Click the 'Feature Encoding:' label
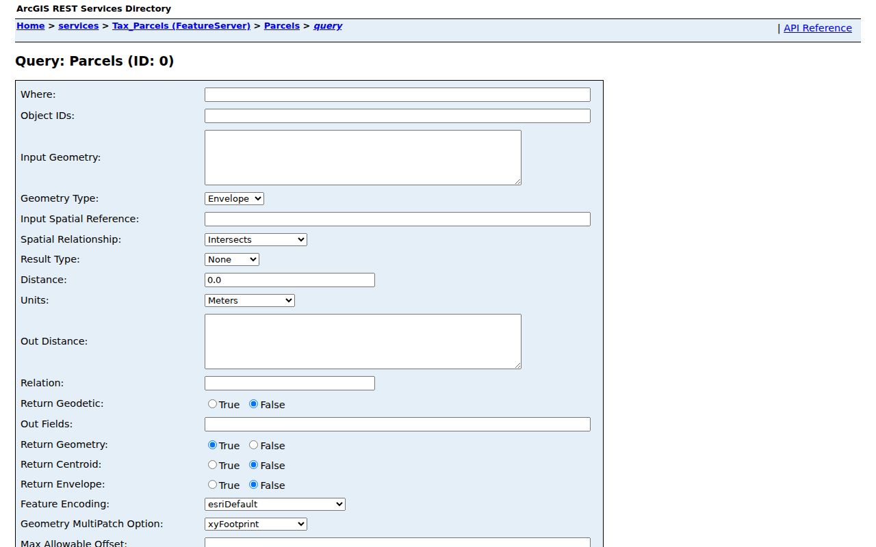 tap(65, 504)
